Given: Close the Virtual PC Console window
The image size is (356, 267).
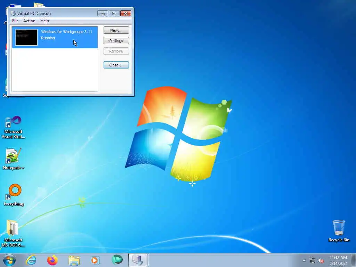Looking at the screenshot, I should (x=126, y=14).
